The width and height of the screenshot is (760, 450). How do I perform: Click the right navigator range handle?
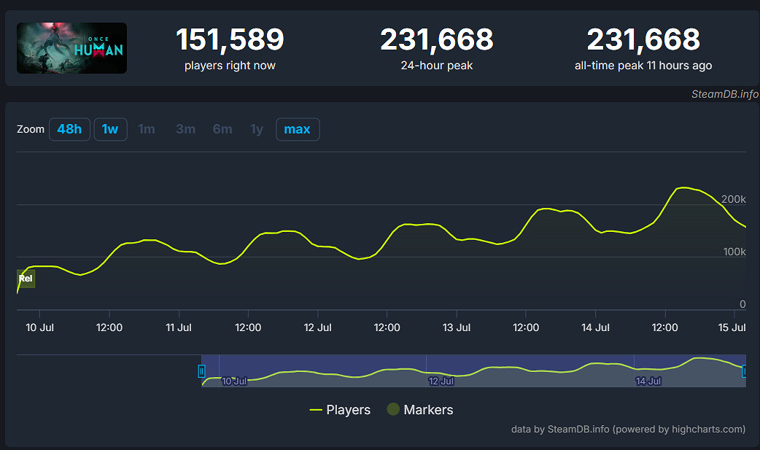[x=744, y=371]
